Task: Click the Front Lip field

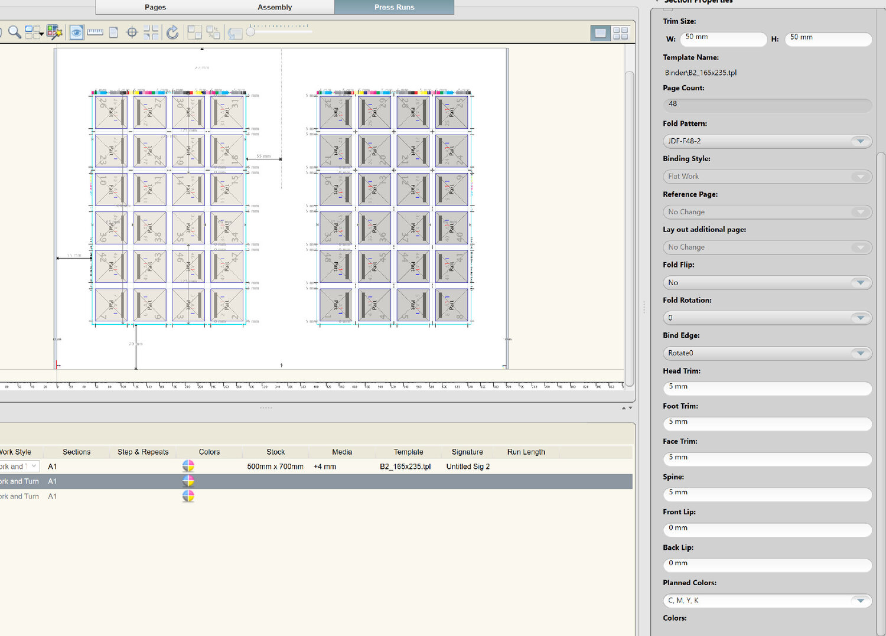Action: pyautogui.click(x=767, y=530)
